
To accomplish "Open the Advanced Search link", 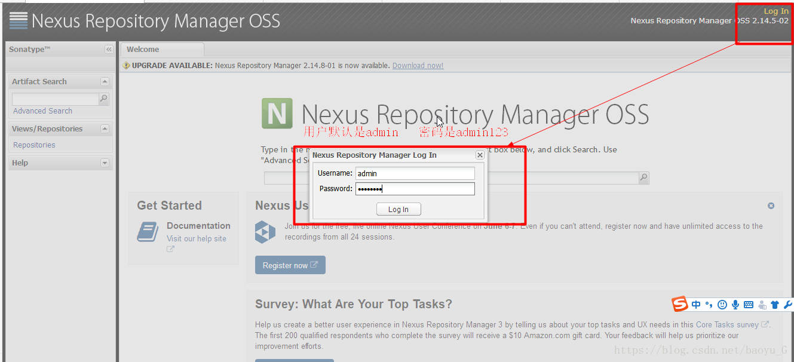I will 42,111.
